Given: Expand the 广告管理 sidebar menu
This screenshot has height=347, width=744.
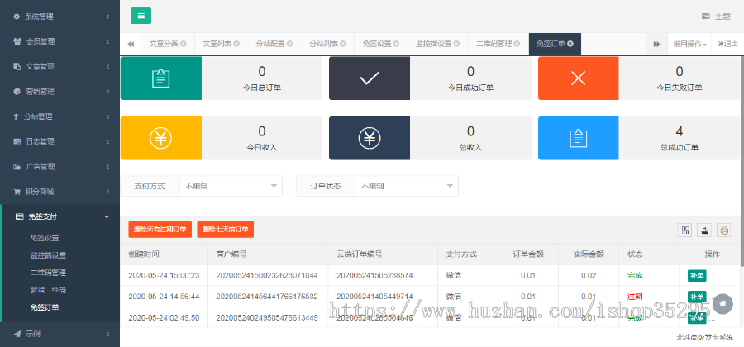Looking at the screenshot, I should [60, 166].
